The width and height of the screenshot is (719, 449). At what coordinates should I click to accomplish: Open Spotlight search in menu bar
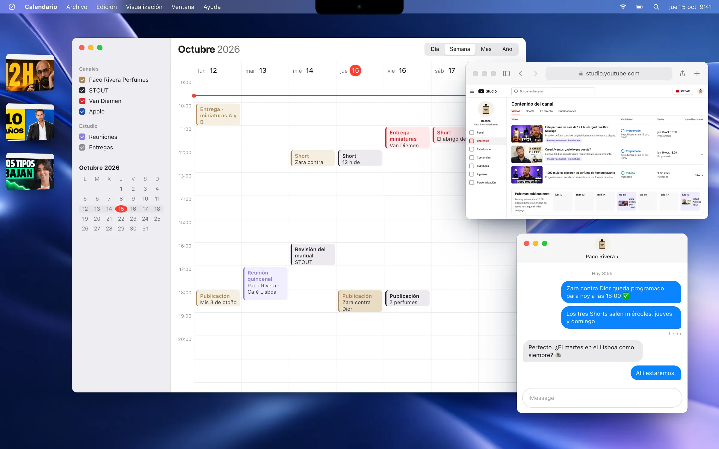[656, 7]
